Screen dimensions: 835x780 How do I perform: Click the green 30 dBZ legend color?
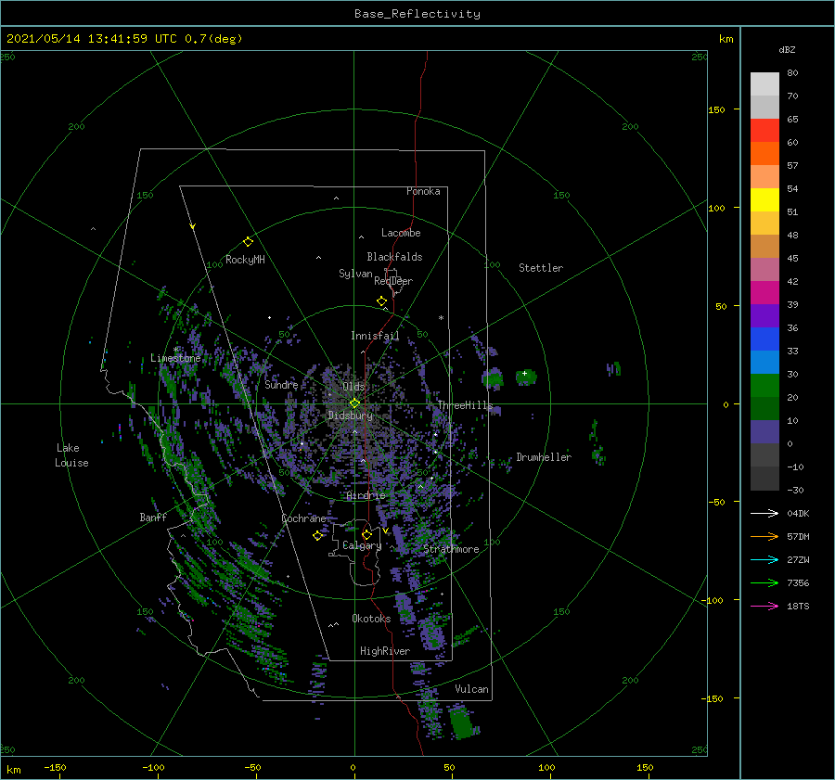click(764, 386)
